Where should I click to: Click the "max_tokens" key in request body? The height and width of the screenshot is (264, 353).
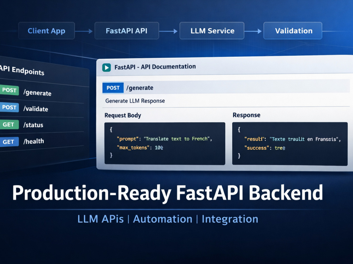pos(133,147)
